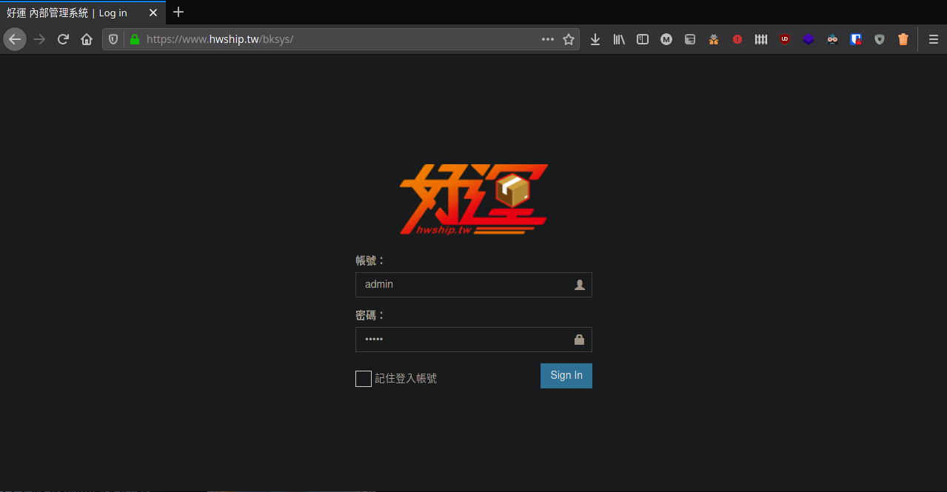Open the uBlock Origin shield icon
Image resolution: width=947 pixels, height=492 pixels.
point(785,39)
